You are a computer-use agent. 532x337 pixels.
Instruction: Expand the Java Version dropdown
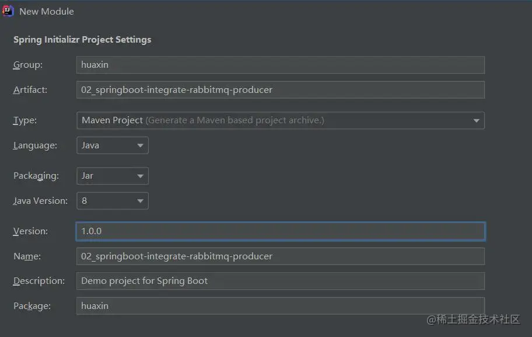113,201
